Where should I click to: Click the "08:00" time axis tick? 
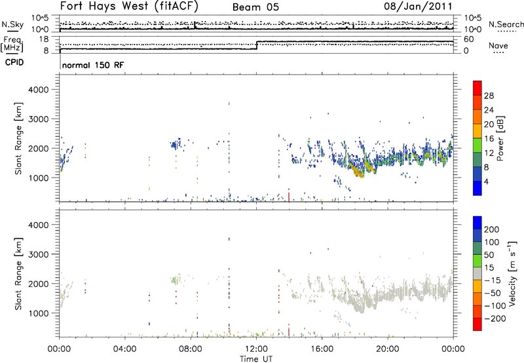coord(191,349)
